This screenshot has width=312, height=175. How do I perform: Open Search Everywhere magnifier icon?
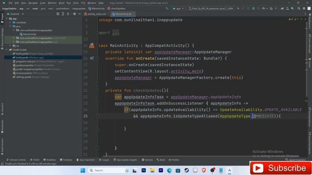click(299, 9)
